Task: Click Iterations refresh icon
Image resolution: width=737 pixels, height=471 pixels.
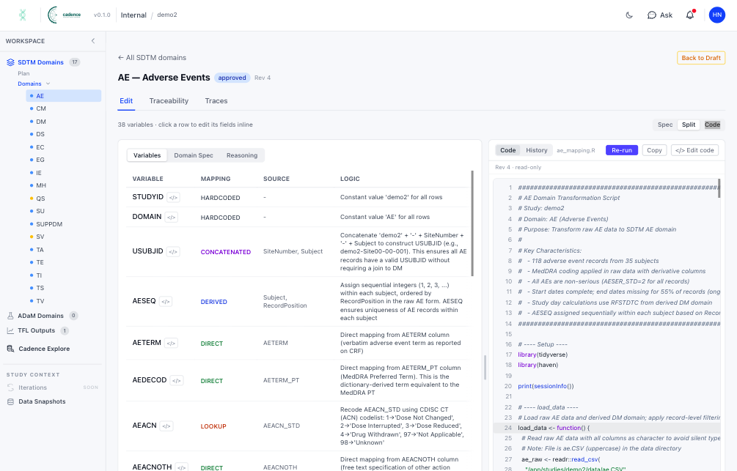Action: pyautogui.click(x=10, y=387)
